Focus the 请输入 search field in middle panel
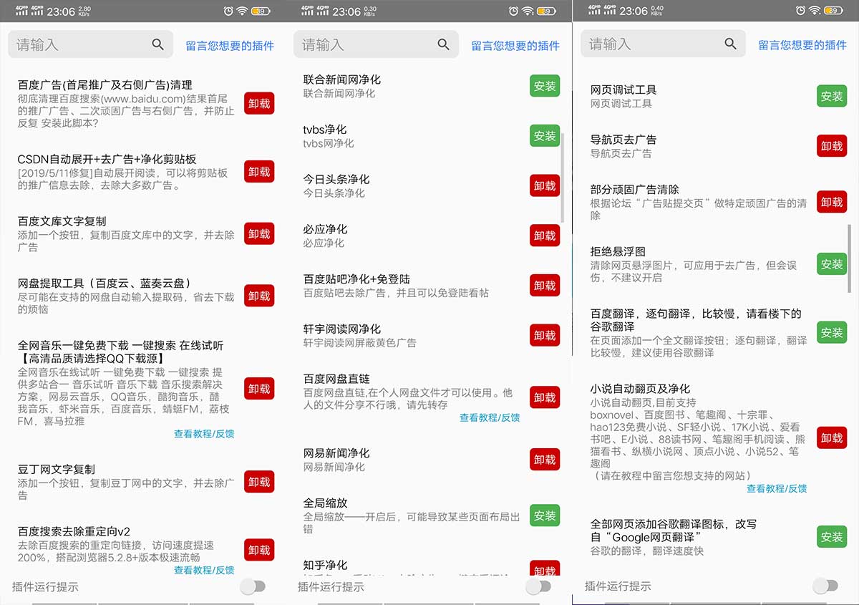This screenshot has height=605, width=859. pyautogui.click(x=376, y=44)
